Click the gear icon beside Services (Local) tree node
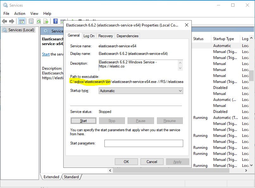Viewport: 255px width, 188px height. tap(4, 30)
